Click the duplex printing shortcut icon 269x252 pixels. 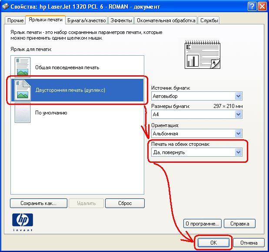[23, 90]
